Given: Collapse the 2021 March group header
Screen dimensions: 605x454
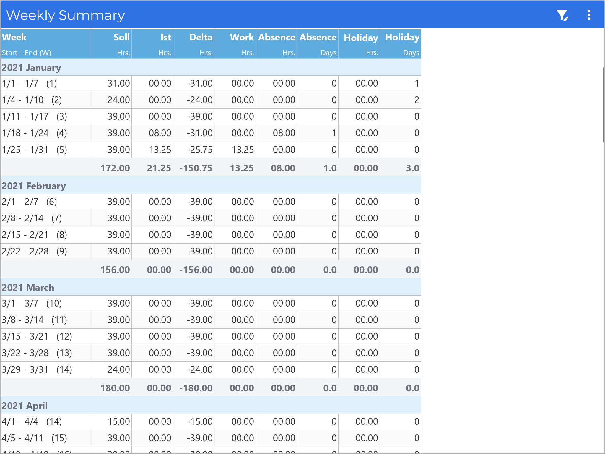Looking at the screenshot, I should coord(28,288).
